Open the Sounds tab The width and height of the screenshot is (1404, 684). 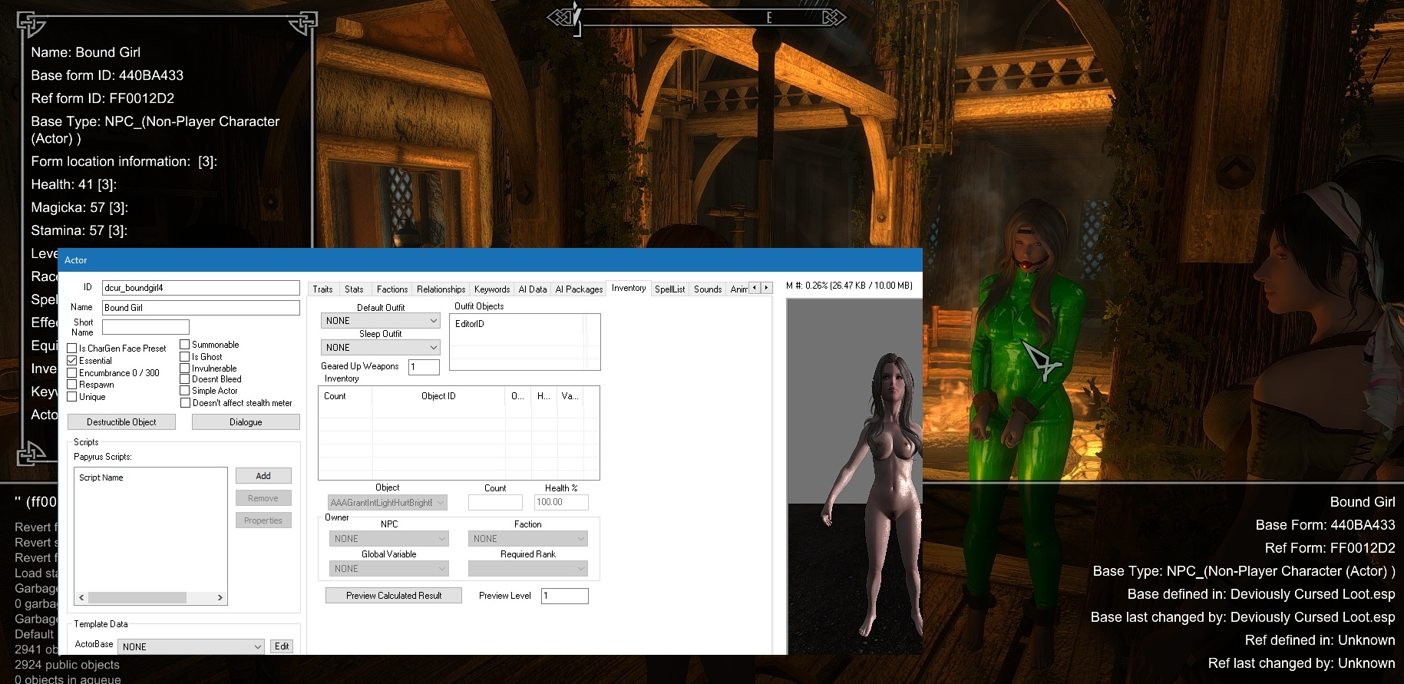coord(708,289)
